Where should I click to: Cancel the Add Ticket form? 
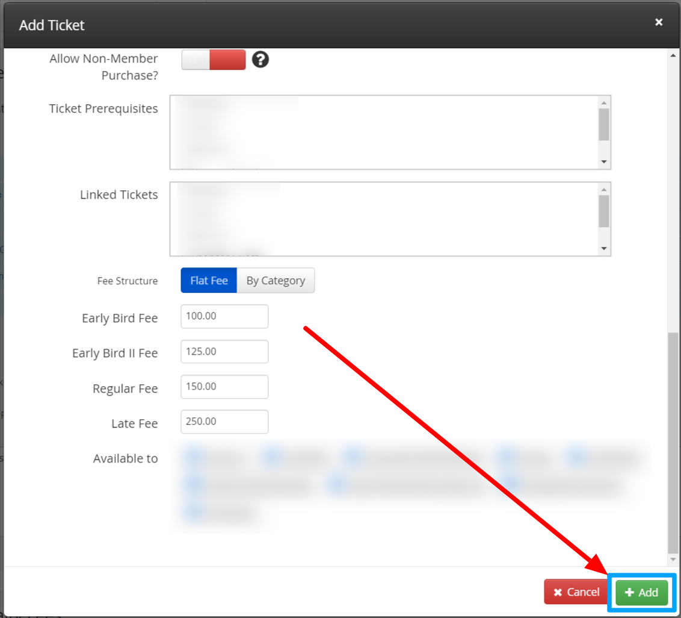point(575,592)
